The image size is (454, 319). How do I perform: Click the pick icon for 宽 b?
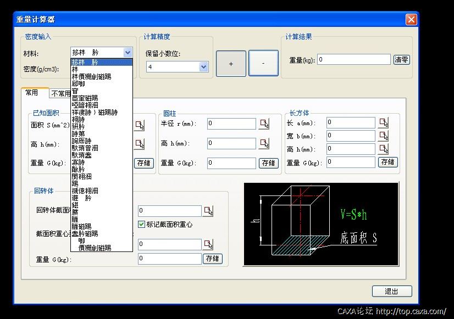pyautogui.click(x=384, y=136)
